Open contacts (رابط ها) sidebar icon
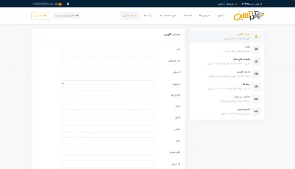The image size is (295, 169). coord(256,87)
